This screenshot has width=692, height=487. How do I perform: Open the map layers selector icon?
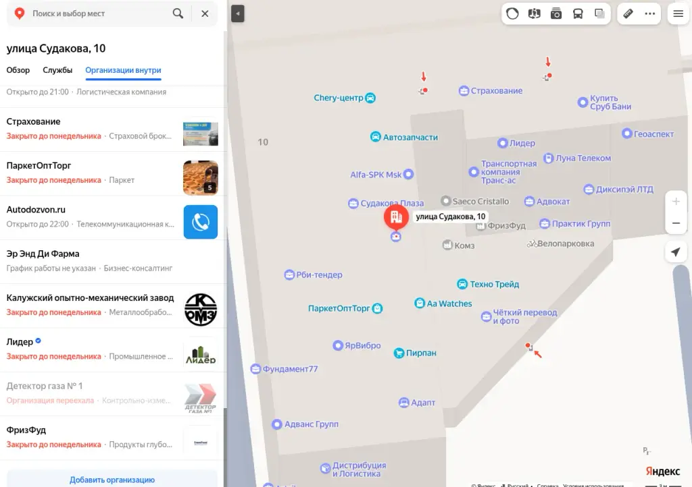coord(534,13)
